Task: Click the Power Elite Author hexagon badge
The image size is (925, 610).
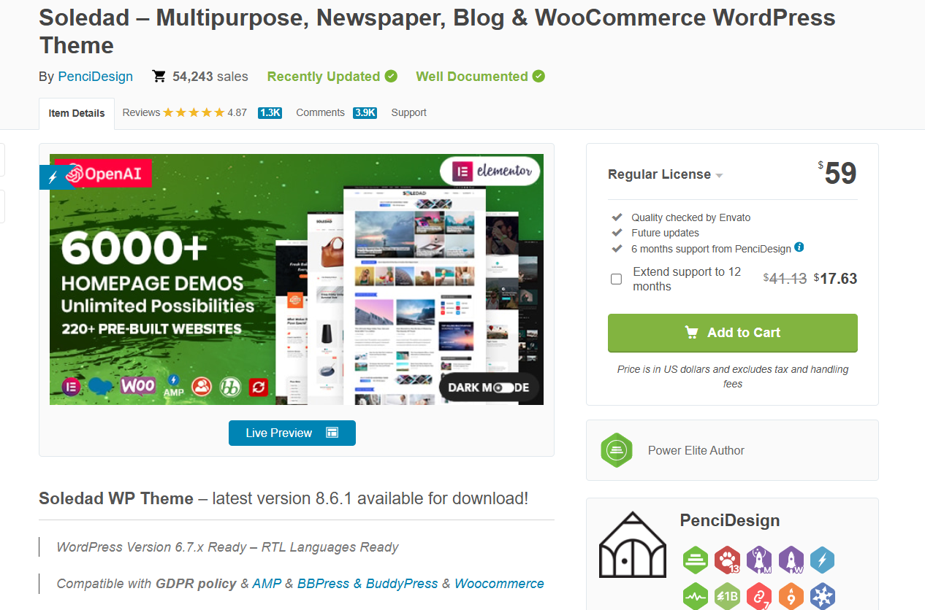Action: [616, 450]
